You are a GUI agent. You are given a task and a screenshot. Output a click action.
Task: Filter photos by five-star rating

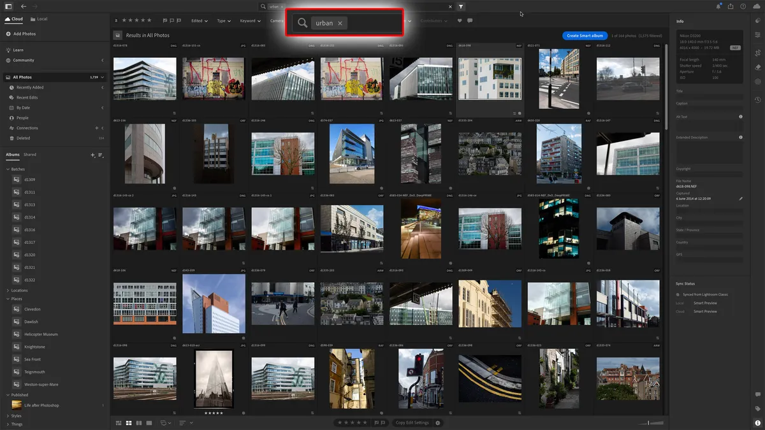(150, 20)
